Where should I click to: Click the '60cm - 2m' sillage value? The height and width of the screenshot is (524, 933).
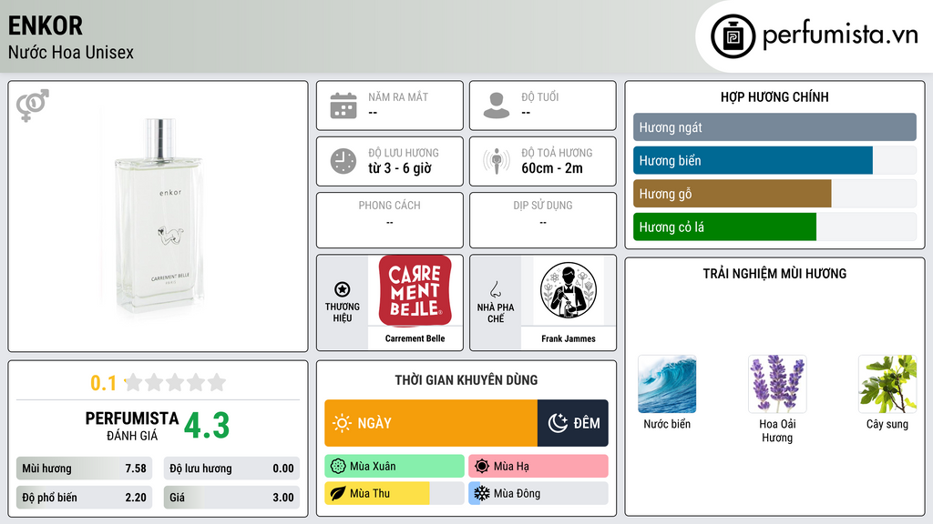[x=552, y=168]
